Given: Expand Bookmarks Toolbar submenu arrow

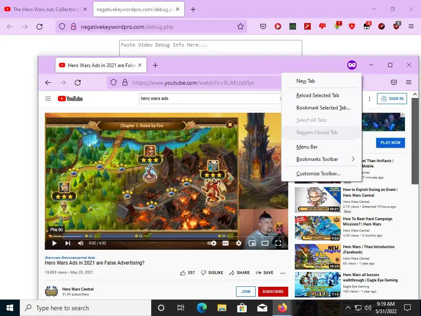Looking at the screenshot, I should pyautogui.click(x=353, y=159).
